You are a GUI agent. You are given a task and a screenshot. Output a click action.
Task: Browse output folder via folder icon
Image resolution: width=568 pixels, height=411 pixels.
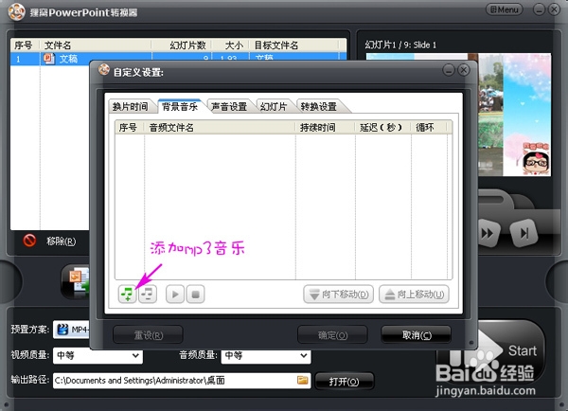(303, 380)
